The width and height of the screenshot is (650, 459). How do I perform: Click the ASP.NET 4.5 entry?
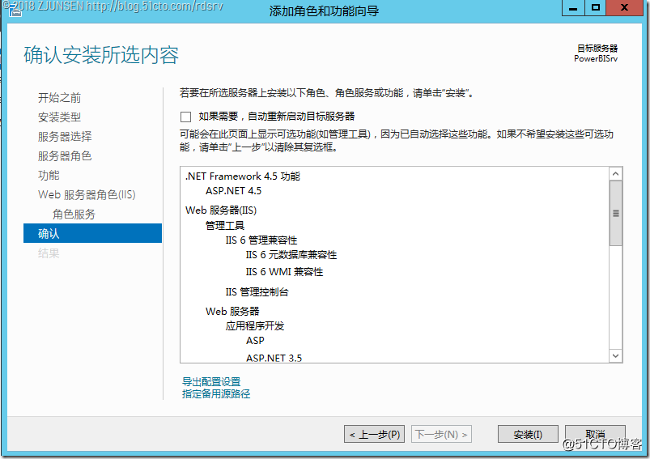[x=233, y=191]
